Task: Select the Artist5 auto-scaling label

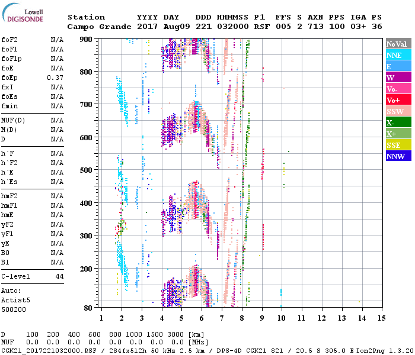Action: click(15, 300)
